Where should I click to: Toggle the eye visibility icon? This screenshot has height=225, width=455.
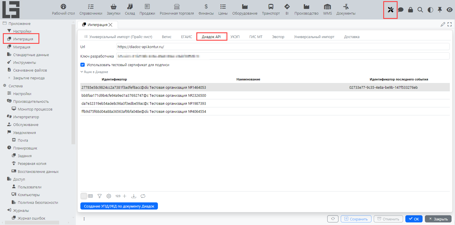[x=450, y=10]
